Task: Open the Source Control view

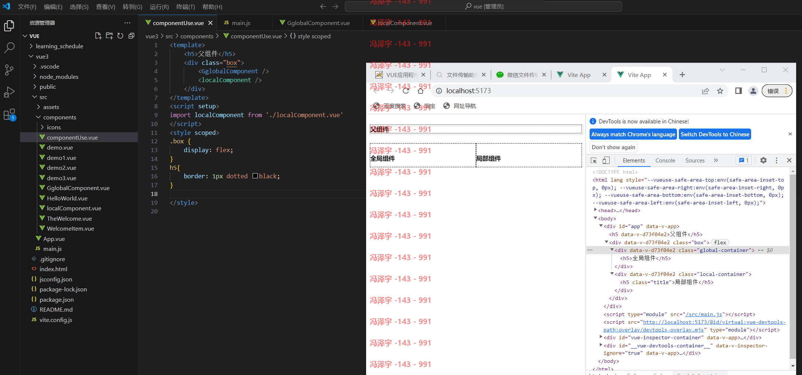Action: (9, 70)
